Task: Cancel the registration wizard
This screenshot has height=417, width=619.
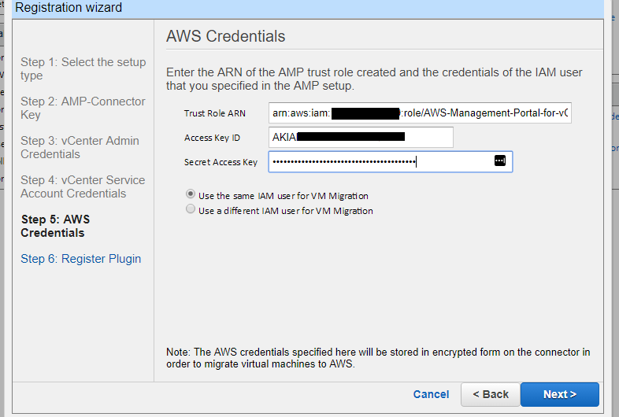Action: [431, 394]
